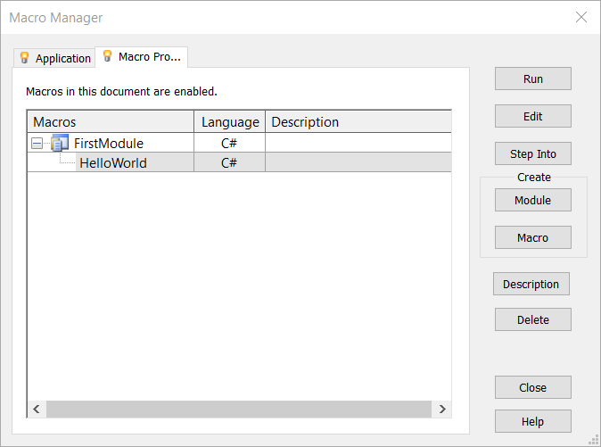
Task: Click the C# language cell for HelloWorld
Action: (229, 162)
